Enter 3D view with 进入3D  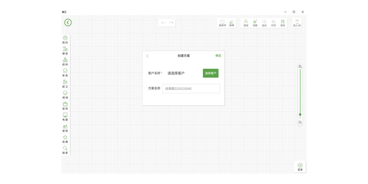pos(297,23)
